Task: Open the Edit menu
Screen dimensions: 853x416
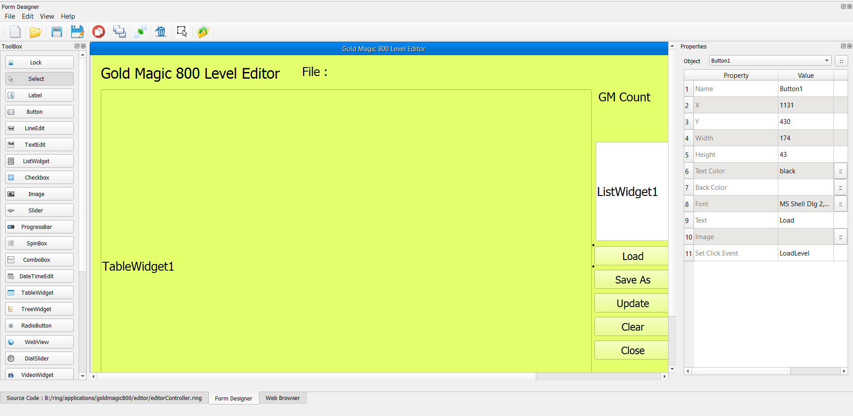Action: pos(27,16)
